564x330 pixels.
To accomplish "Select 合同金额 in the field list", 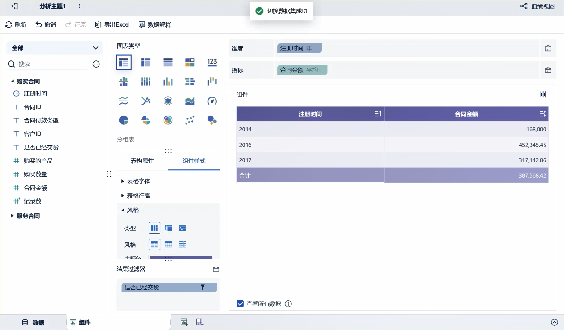I will tap(35, 188).
